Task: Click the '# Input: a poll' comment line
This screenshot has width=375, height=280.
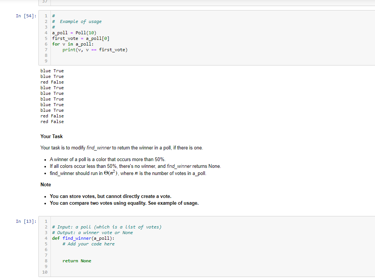Action: click(x=107, y=227)
